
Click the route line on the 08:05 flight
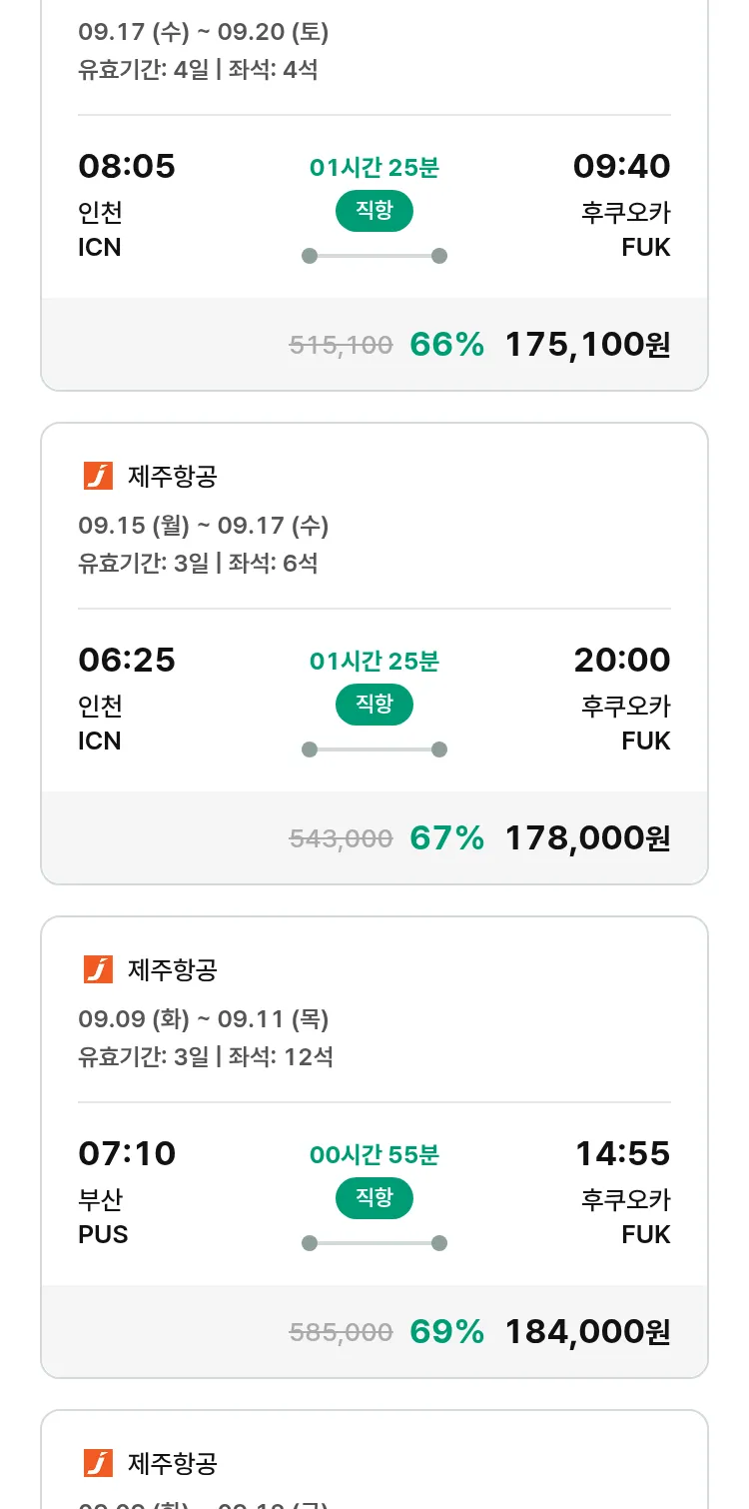coord(374,256)
